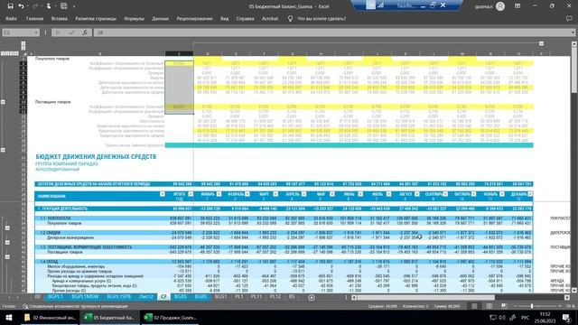578x325 pixels.
Task: Switch to the BGPL1SPB sheet tab
Action: pos(118,297)
